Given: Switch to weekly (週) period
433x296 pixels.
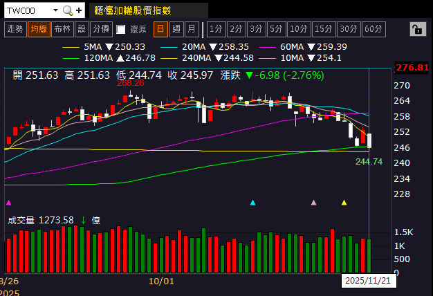Looking at the screenshot, I should click(x=176, y=29).
